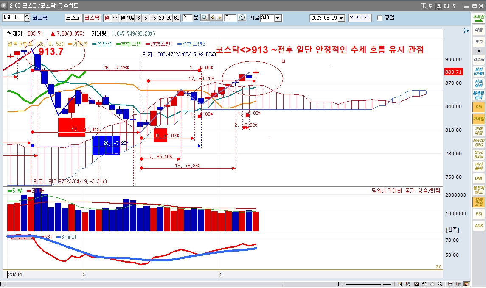
Task: Toggle the ADX indicator button
Action: 479,226
